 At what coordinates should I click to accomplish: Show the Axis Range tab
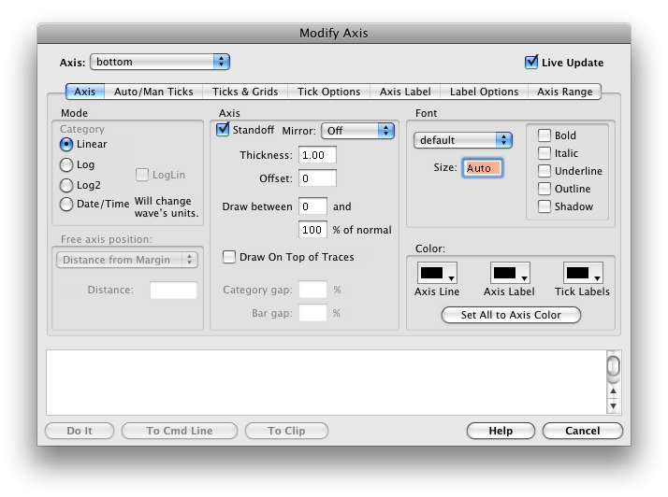coord(564,92)
